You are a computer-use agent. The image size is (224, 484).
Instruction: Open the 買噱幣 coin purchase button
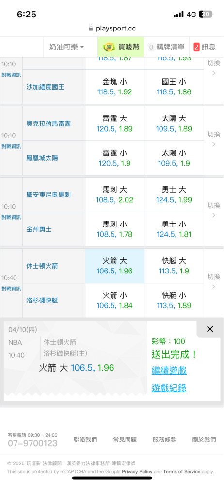pyautogui.click(x=121, y=47)
